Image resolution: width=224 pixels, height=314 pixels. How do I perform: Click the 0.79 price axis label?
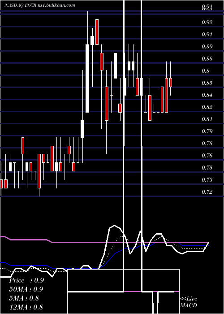[x=207, y=131]
